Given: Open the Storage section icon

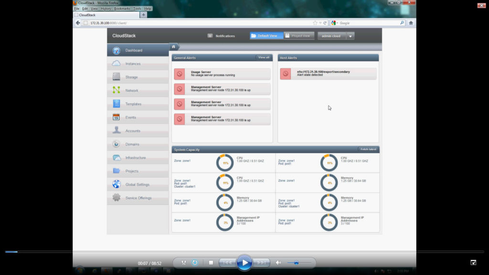Looking at the screenshot, I should [x=117, y=77].
